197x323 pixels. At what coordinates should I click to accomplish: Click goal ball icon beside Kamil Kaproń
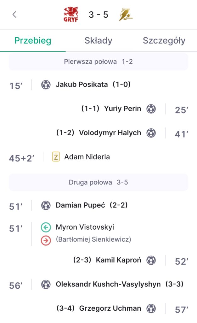[151, 260]
